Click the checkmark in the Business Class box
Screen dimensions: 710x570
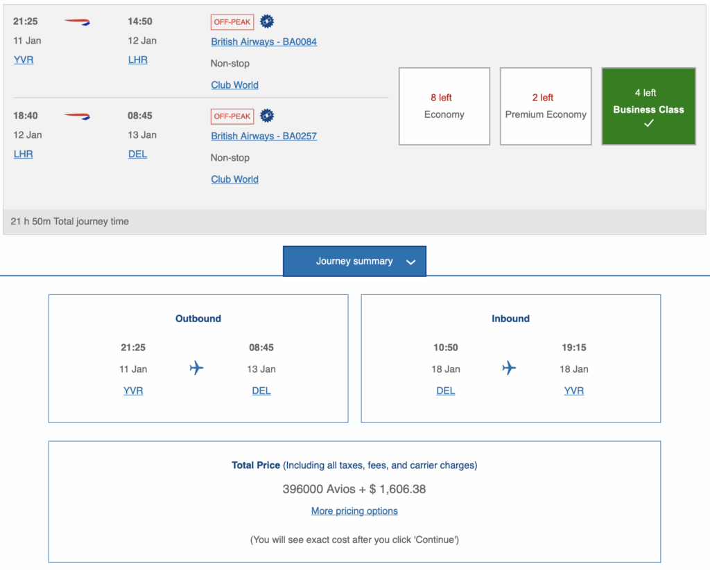[648, 123]
